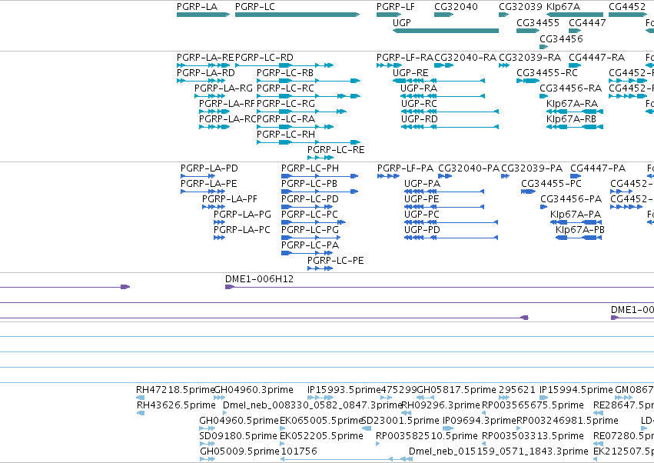Select the CG4447 gene arrow
The image size is (654, 463).
coord(575,31)
